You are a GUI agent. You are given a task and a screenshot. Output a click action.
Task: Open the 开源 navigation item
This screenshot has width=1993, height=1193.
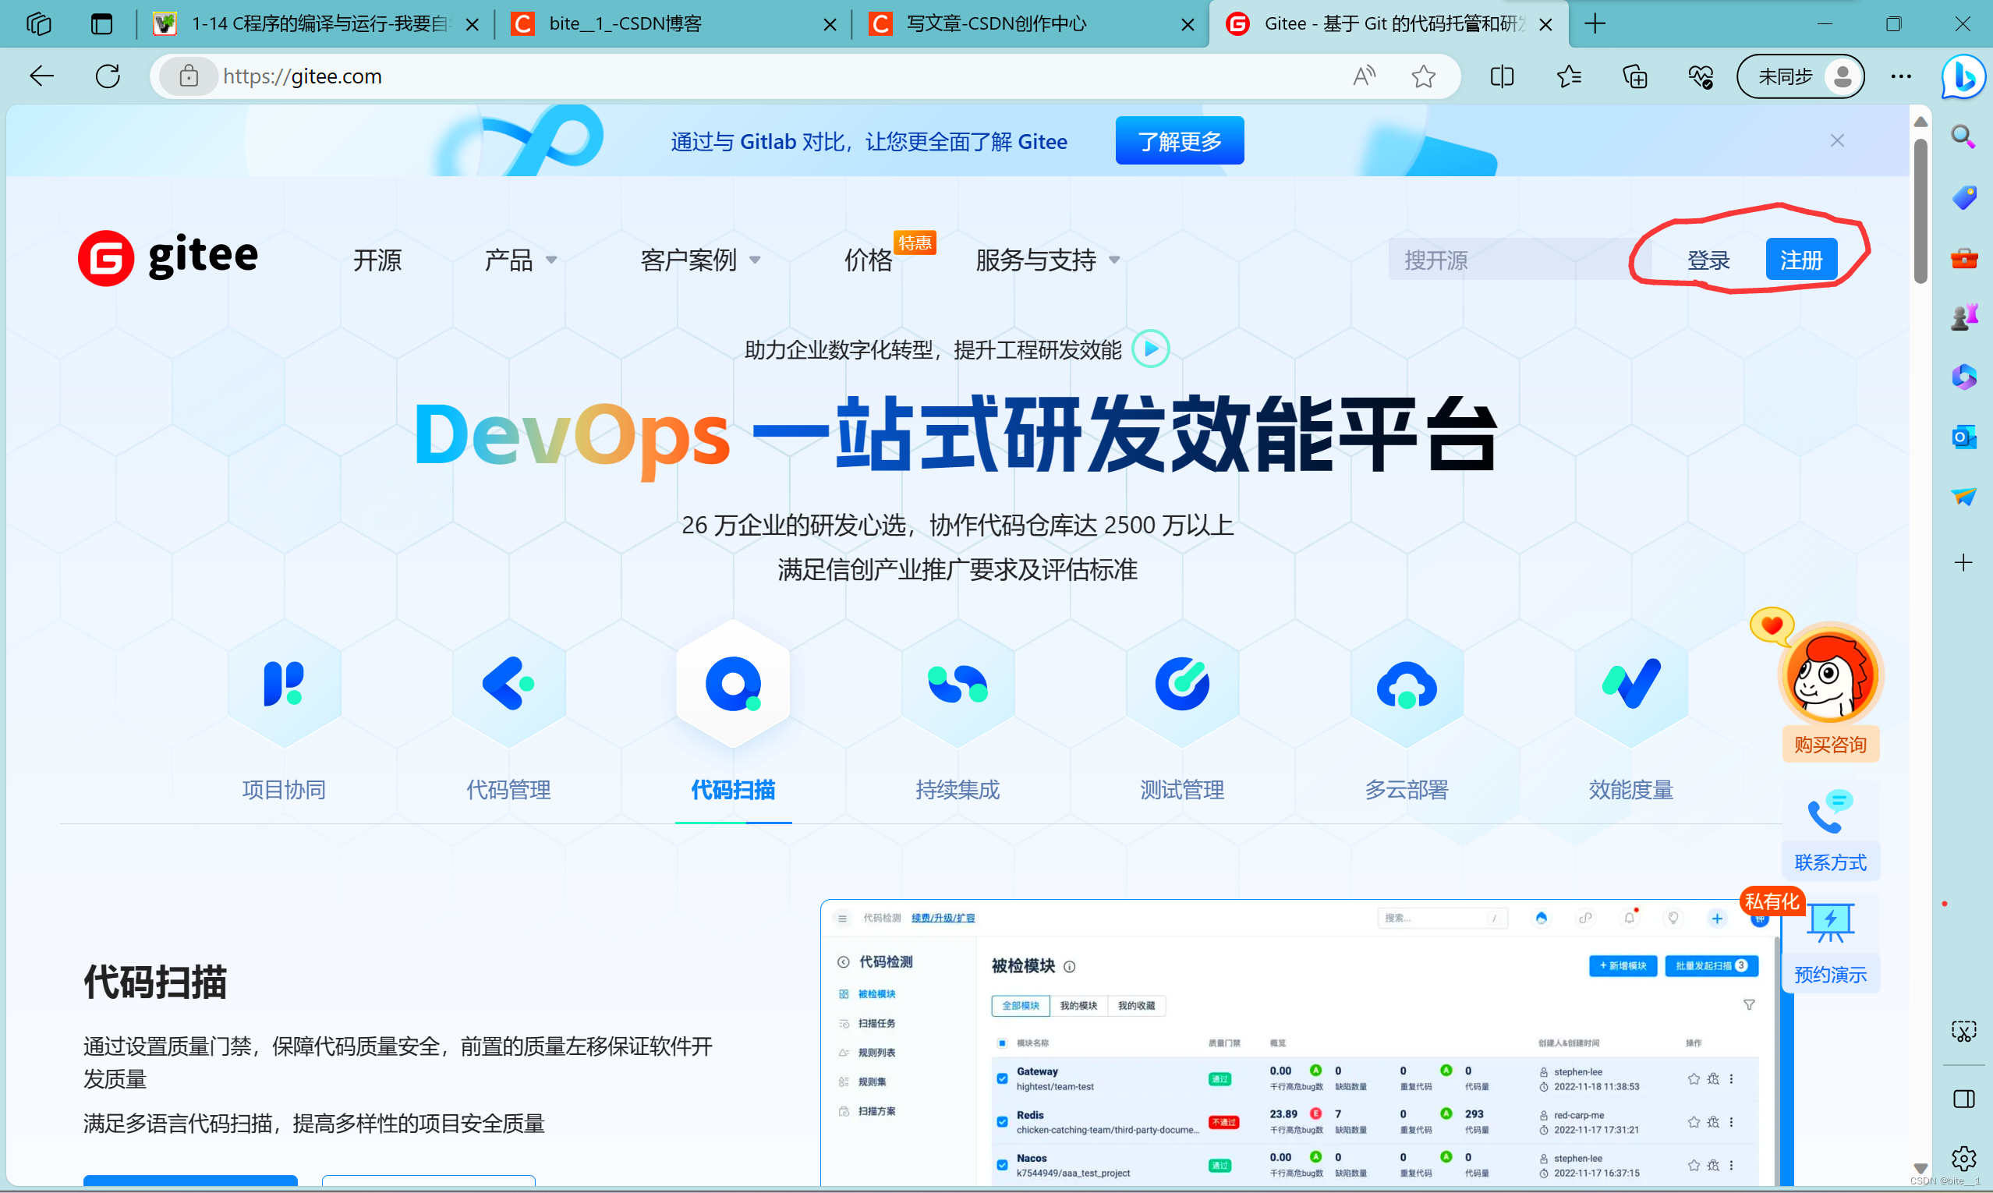[x=377, y=260]
